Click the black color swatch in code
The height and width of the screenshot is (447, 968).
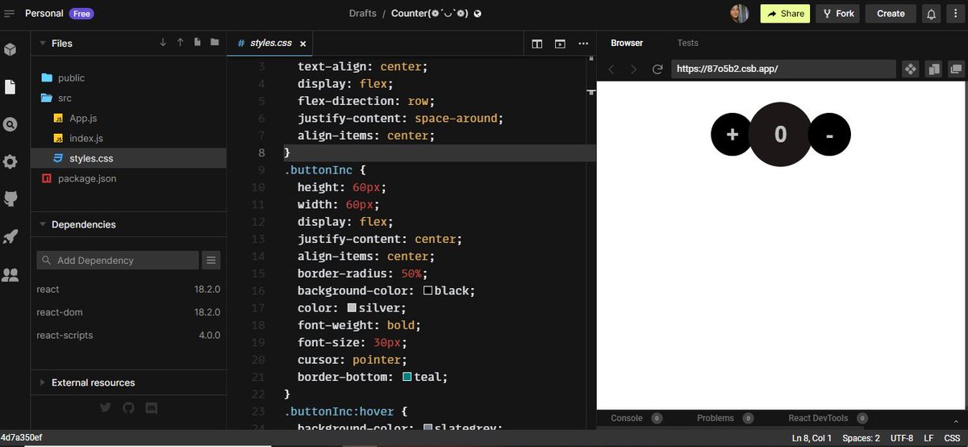click(x=428, y=290)
